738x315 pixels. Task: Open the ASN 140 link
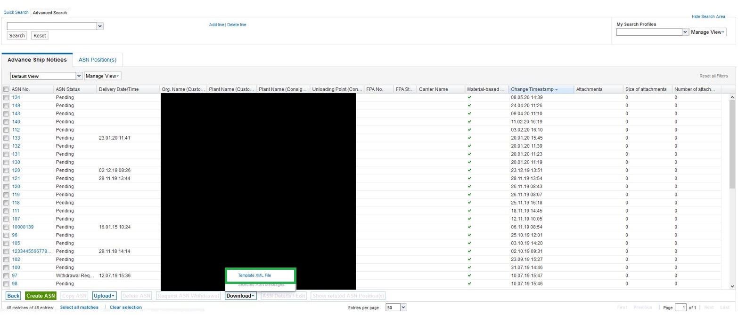16,122
